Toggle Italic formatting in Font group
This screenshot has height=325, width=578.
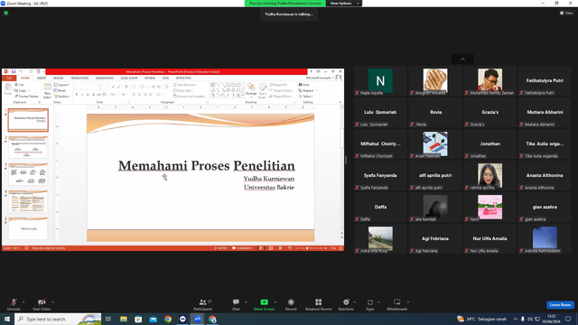[x=82, y=95]
